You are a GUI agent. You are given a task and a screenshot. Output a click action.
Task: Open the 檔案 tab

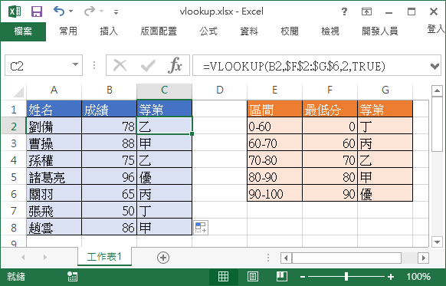(23, 31)
